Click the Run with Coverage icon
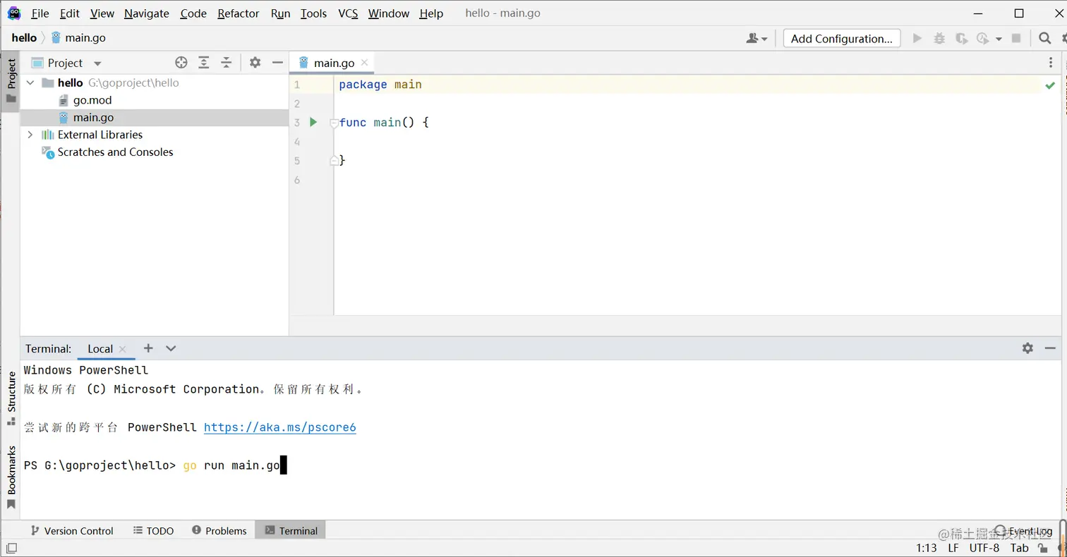 [961, 38]
